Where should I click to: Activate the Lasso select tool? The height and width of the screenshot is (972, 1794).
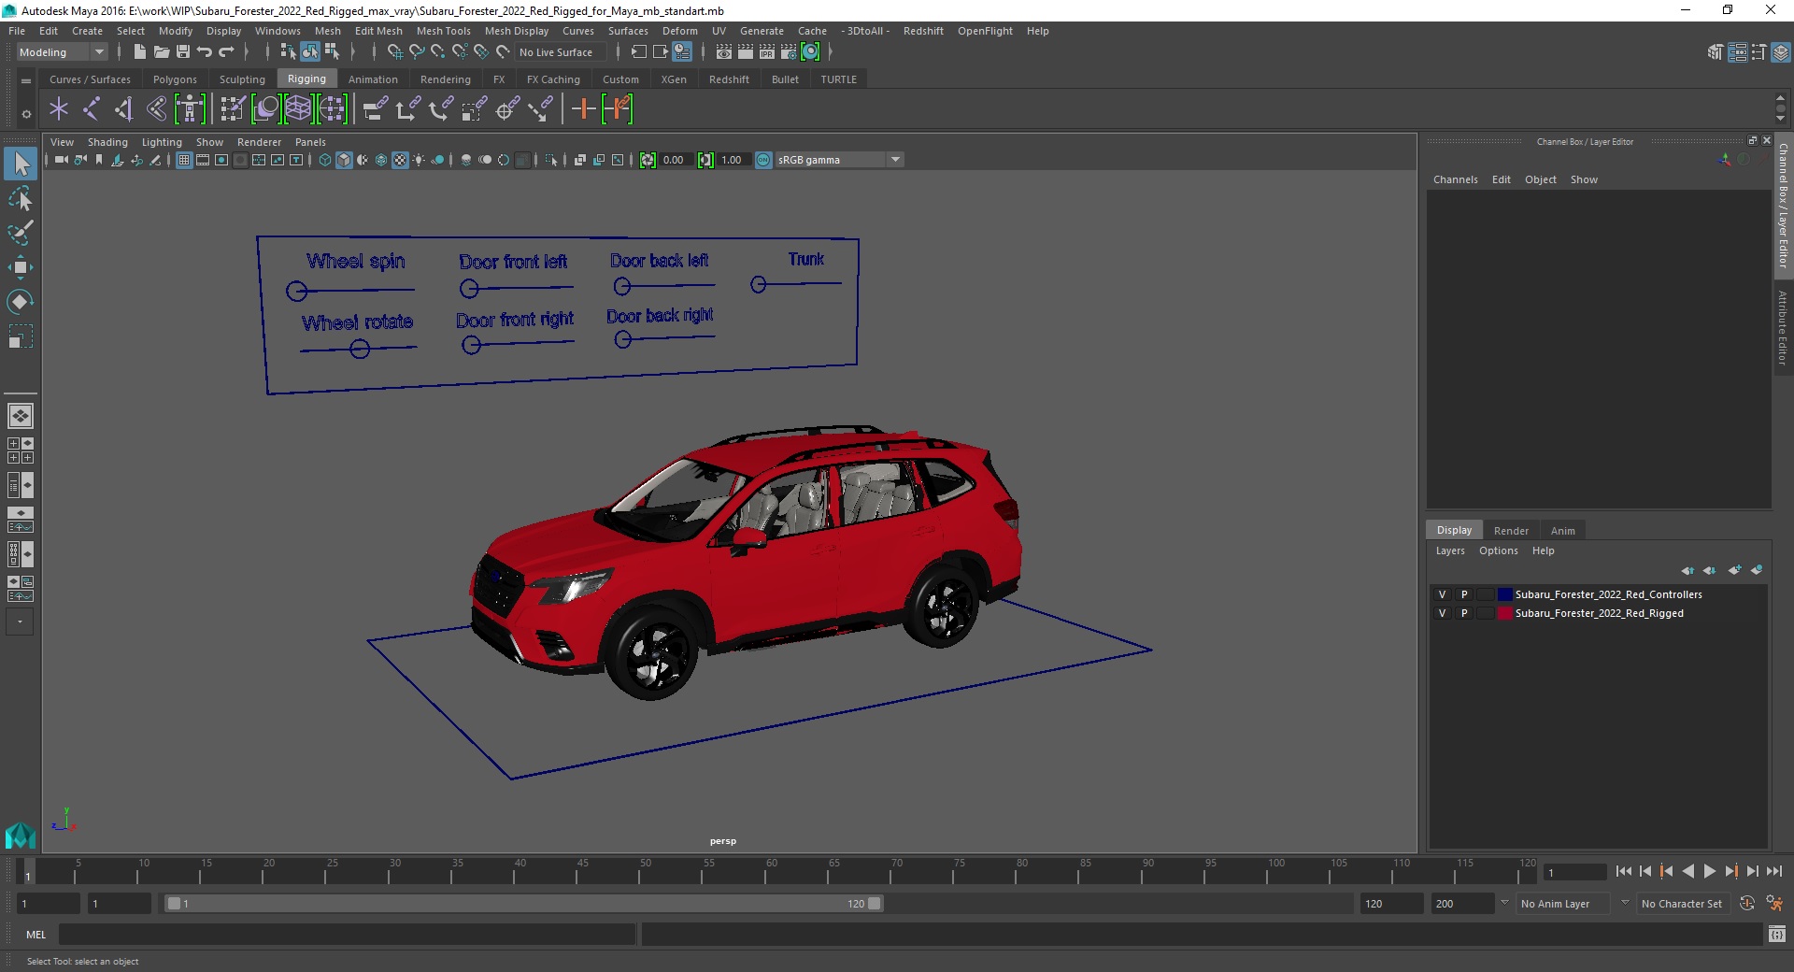pos(21,199)
